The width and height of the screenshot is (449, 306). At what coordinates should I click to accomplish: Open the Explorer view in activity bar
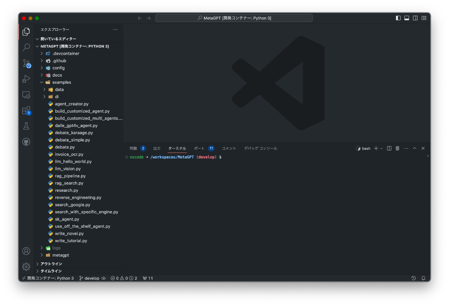(x=26, y=31)
